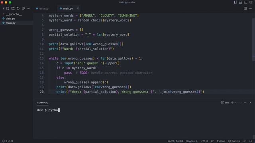Image resolution: width=255 pixels, height=143 pixels.
Task: Click the terminal scrollbar thumb
Action: (254, 137)
